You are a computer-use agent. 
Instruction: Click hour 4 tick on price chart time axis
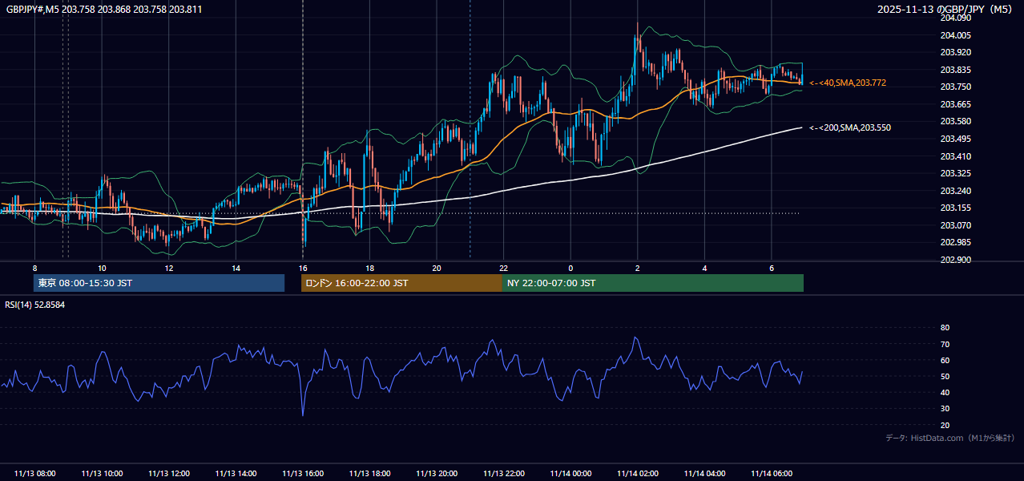(704, 268)
